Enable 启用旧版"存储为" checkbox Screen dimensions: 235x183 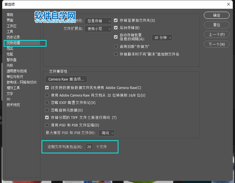[x=116, y=46]
